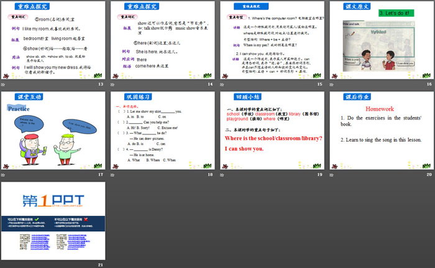The height and width of the screenshot is (268, 435).
Task: Click slide number label '18'
Action: coord(210,175)
